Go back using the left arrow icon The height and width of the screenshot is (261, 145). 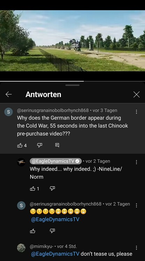coord(9,95)
